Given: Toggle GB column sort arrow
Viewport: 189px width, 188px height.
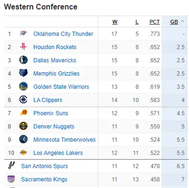Looking at the screenshot, I should coord(182,21).
